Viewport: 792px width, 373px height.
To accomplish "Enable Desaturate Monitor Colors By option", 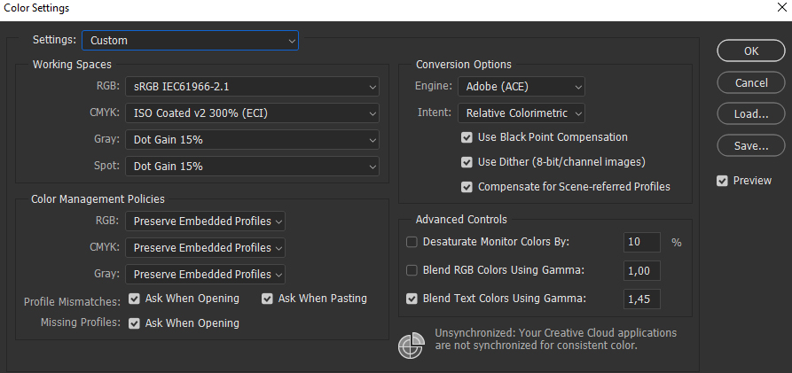I will 412,242.
